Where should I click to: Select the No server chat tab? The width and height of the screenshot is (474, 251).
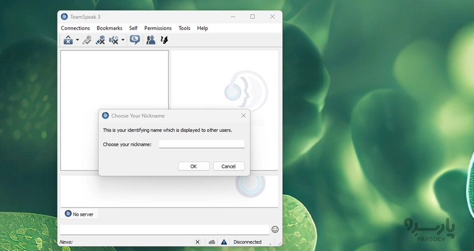[x=79, y=214]
